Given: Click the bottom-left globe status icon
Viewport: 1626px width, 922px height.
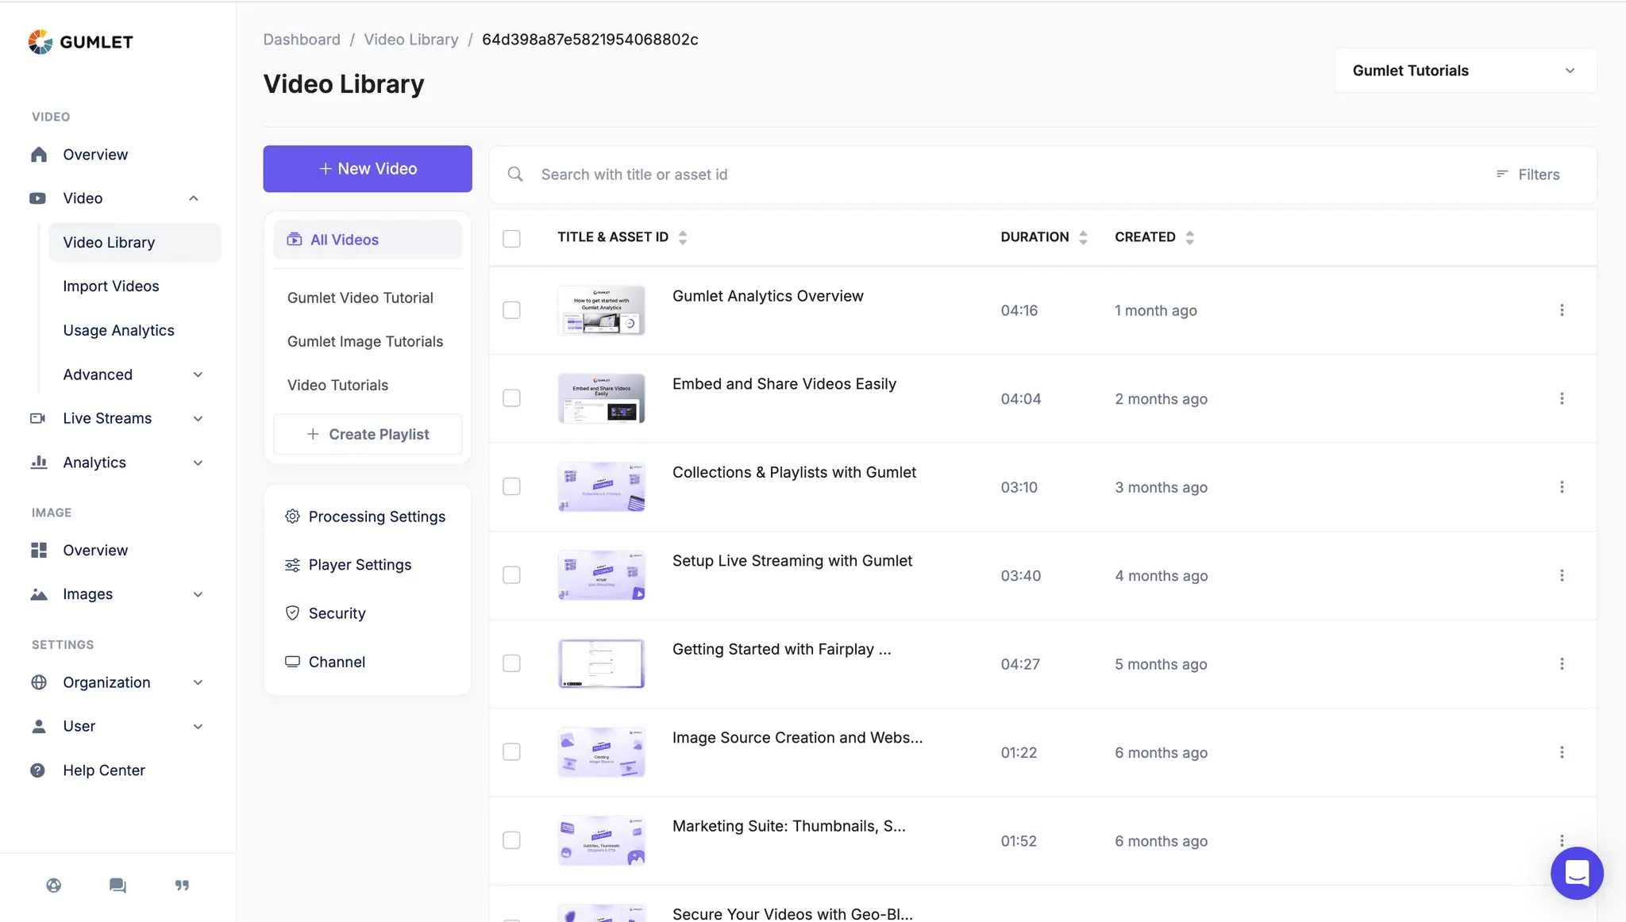Looking at the screenshot, I should (54, 886).
